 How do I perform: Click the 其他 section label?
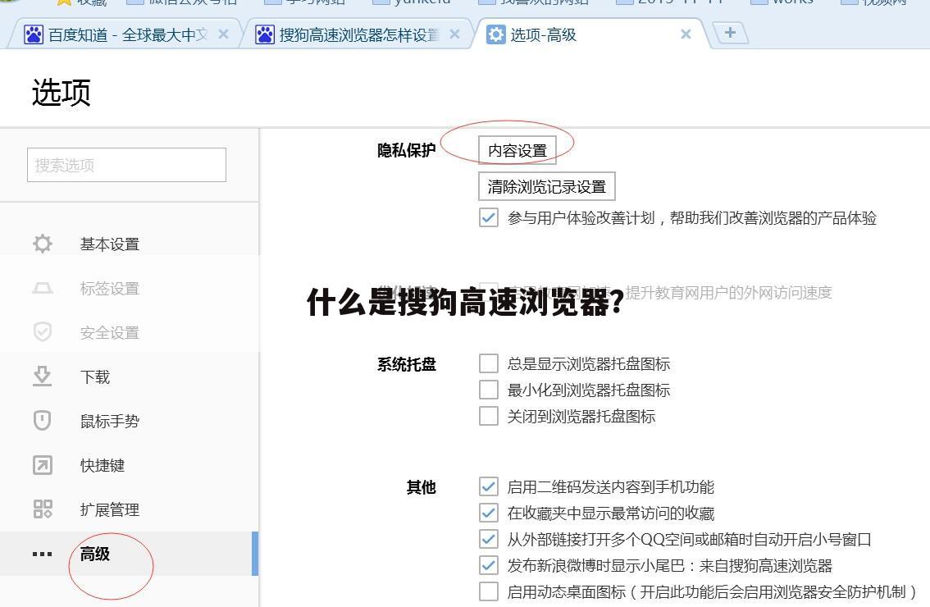pyautogui.click(x=421, y=487)
